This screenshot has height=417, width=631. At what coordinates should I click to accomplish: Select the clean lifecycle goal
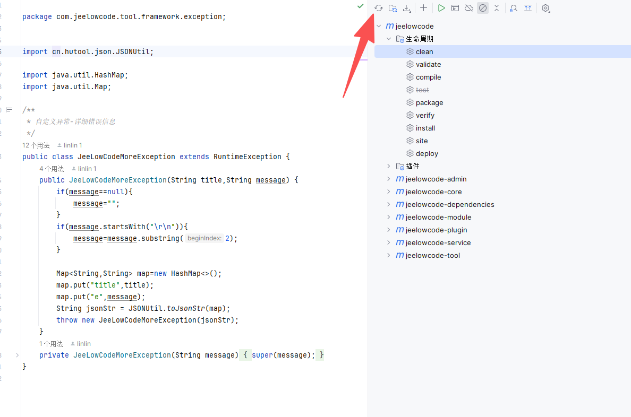(424, 51)
